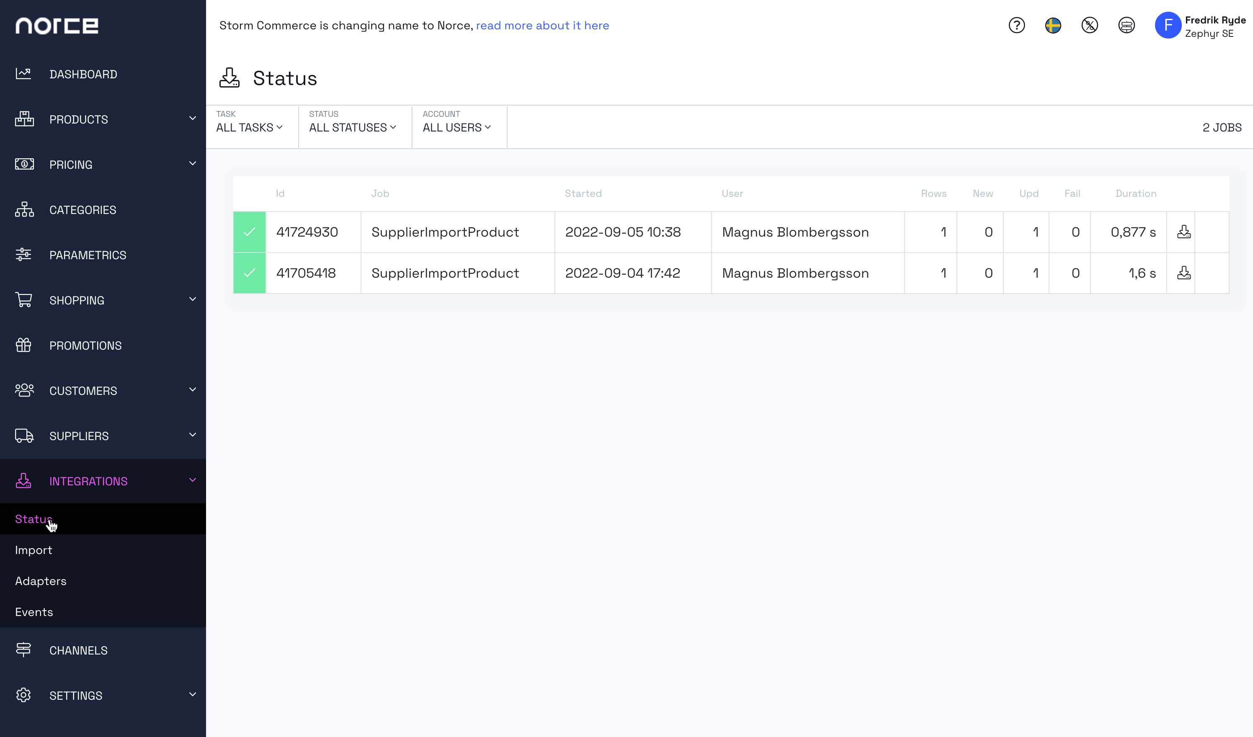The width and height of the screenshot is (1253, 737).
Task: Download log for job 41705418
Action: coord(1184,273)
